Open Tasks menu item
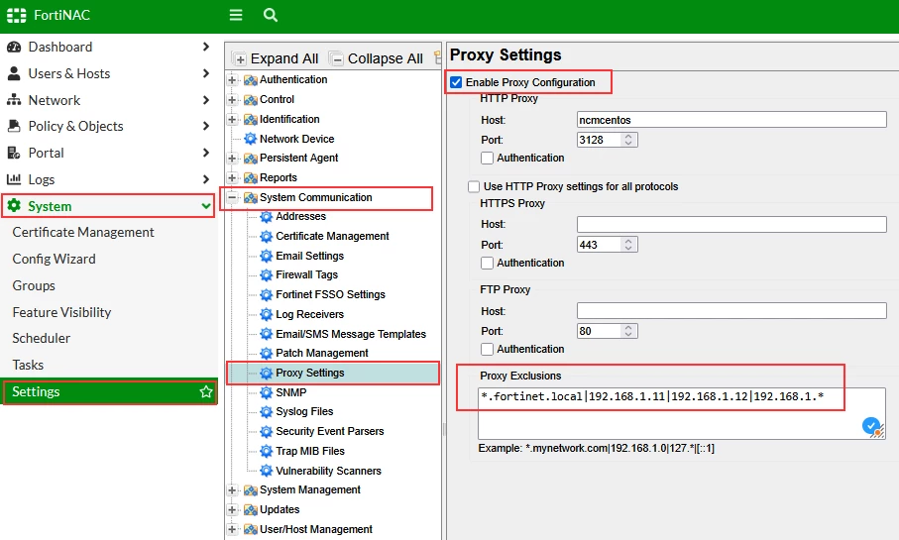This screenshot has height=540, width=899. pyautogui.click(x=28, y=365)
